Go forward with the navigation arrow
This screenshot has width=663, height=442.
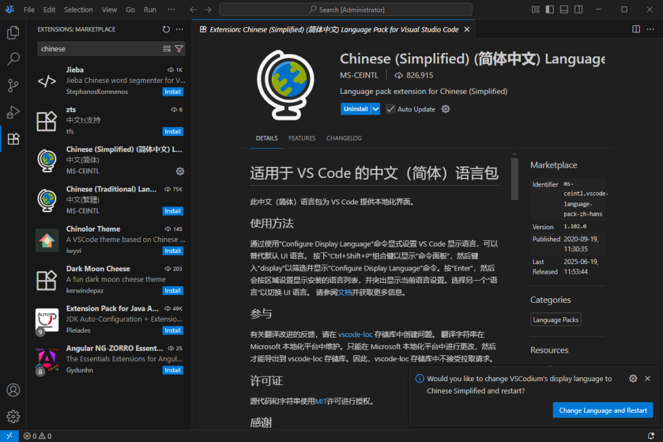pyautogui.click(x=208, y=9)
